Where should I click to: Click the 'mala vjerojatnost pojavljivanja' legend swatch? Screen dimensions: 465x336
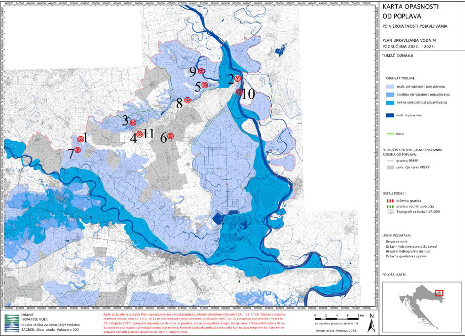tap(390, 87)
